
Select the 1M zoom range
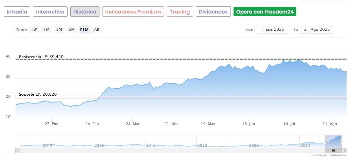click(47, 29)
